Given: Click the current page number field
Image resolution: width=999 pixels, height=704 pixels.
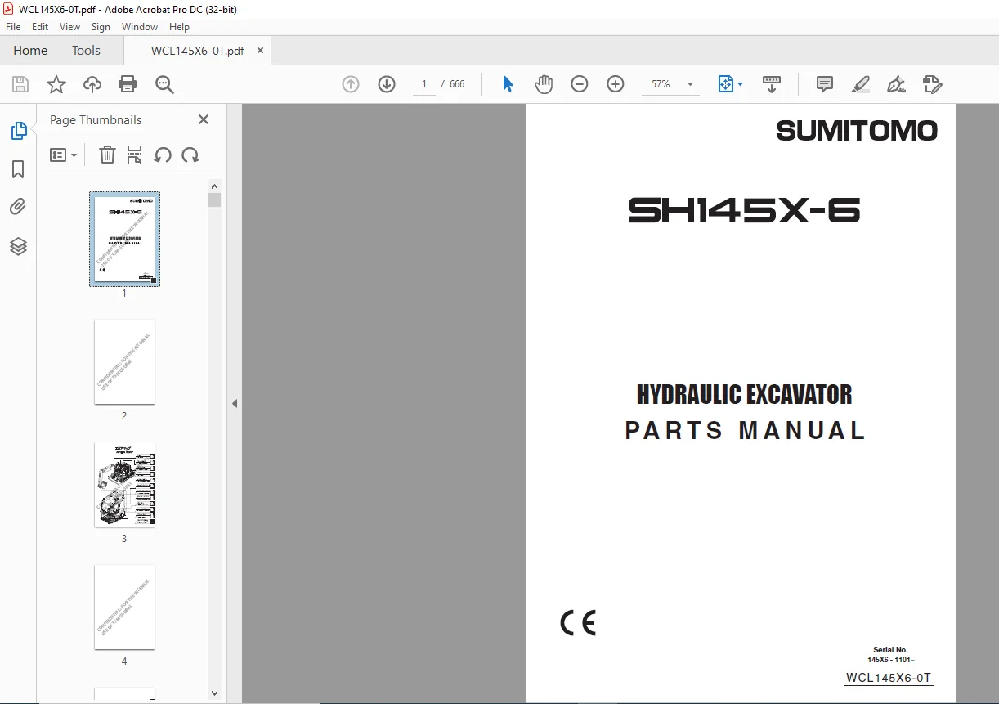Looking at the screenshot, I should [x=424, y=84].
